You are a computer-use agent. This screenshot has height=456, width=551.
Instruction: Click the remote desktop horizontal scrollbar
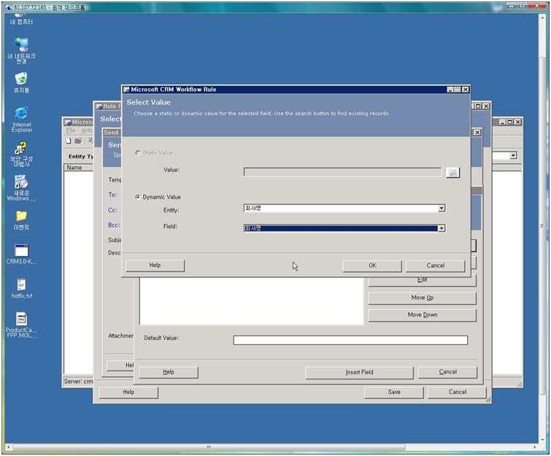(x=209, y=447)
